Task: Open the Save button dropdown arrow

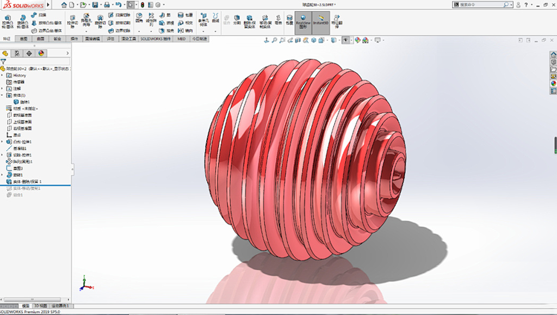Action: pyautogui.click(x=101, y=5)
